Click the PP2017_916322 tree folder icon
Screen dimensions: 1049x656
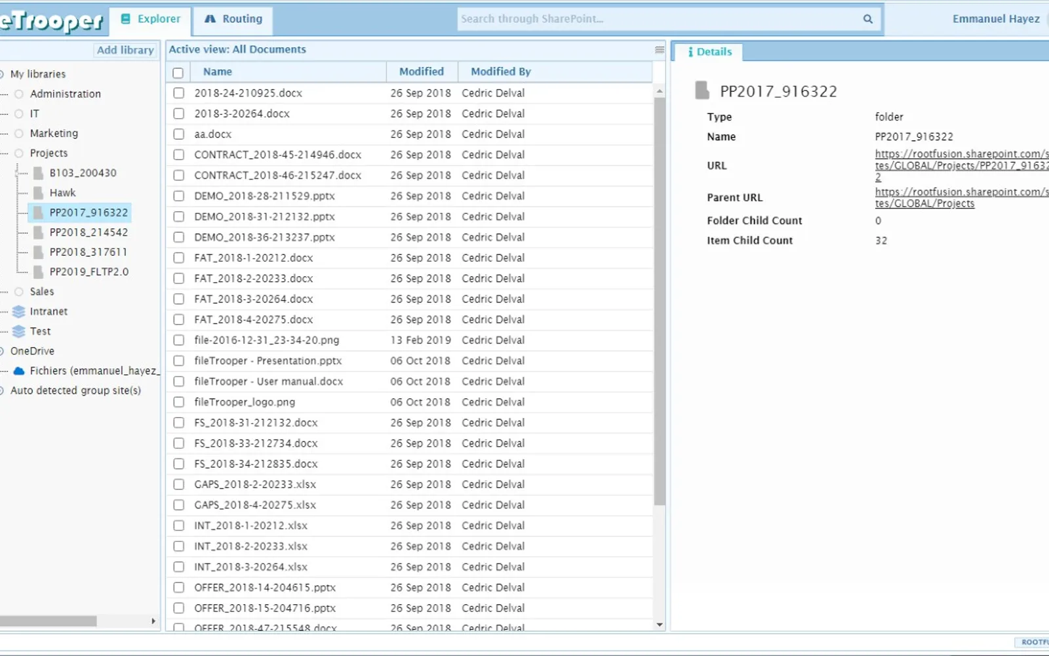click(39, 213)
